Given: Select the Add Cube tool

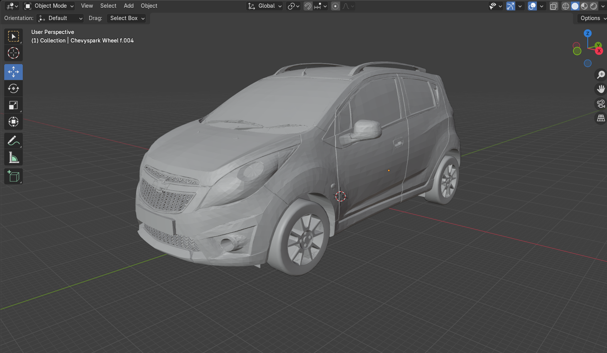Looking at the screenshot, I should coord(14,176).
